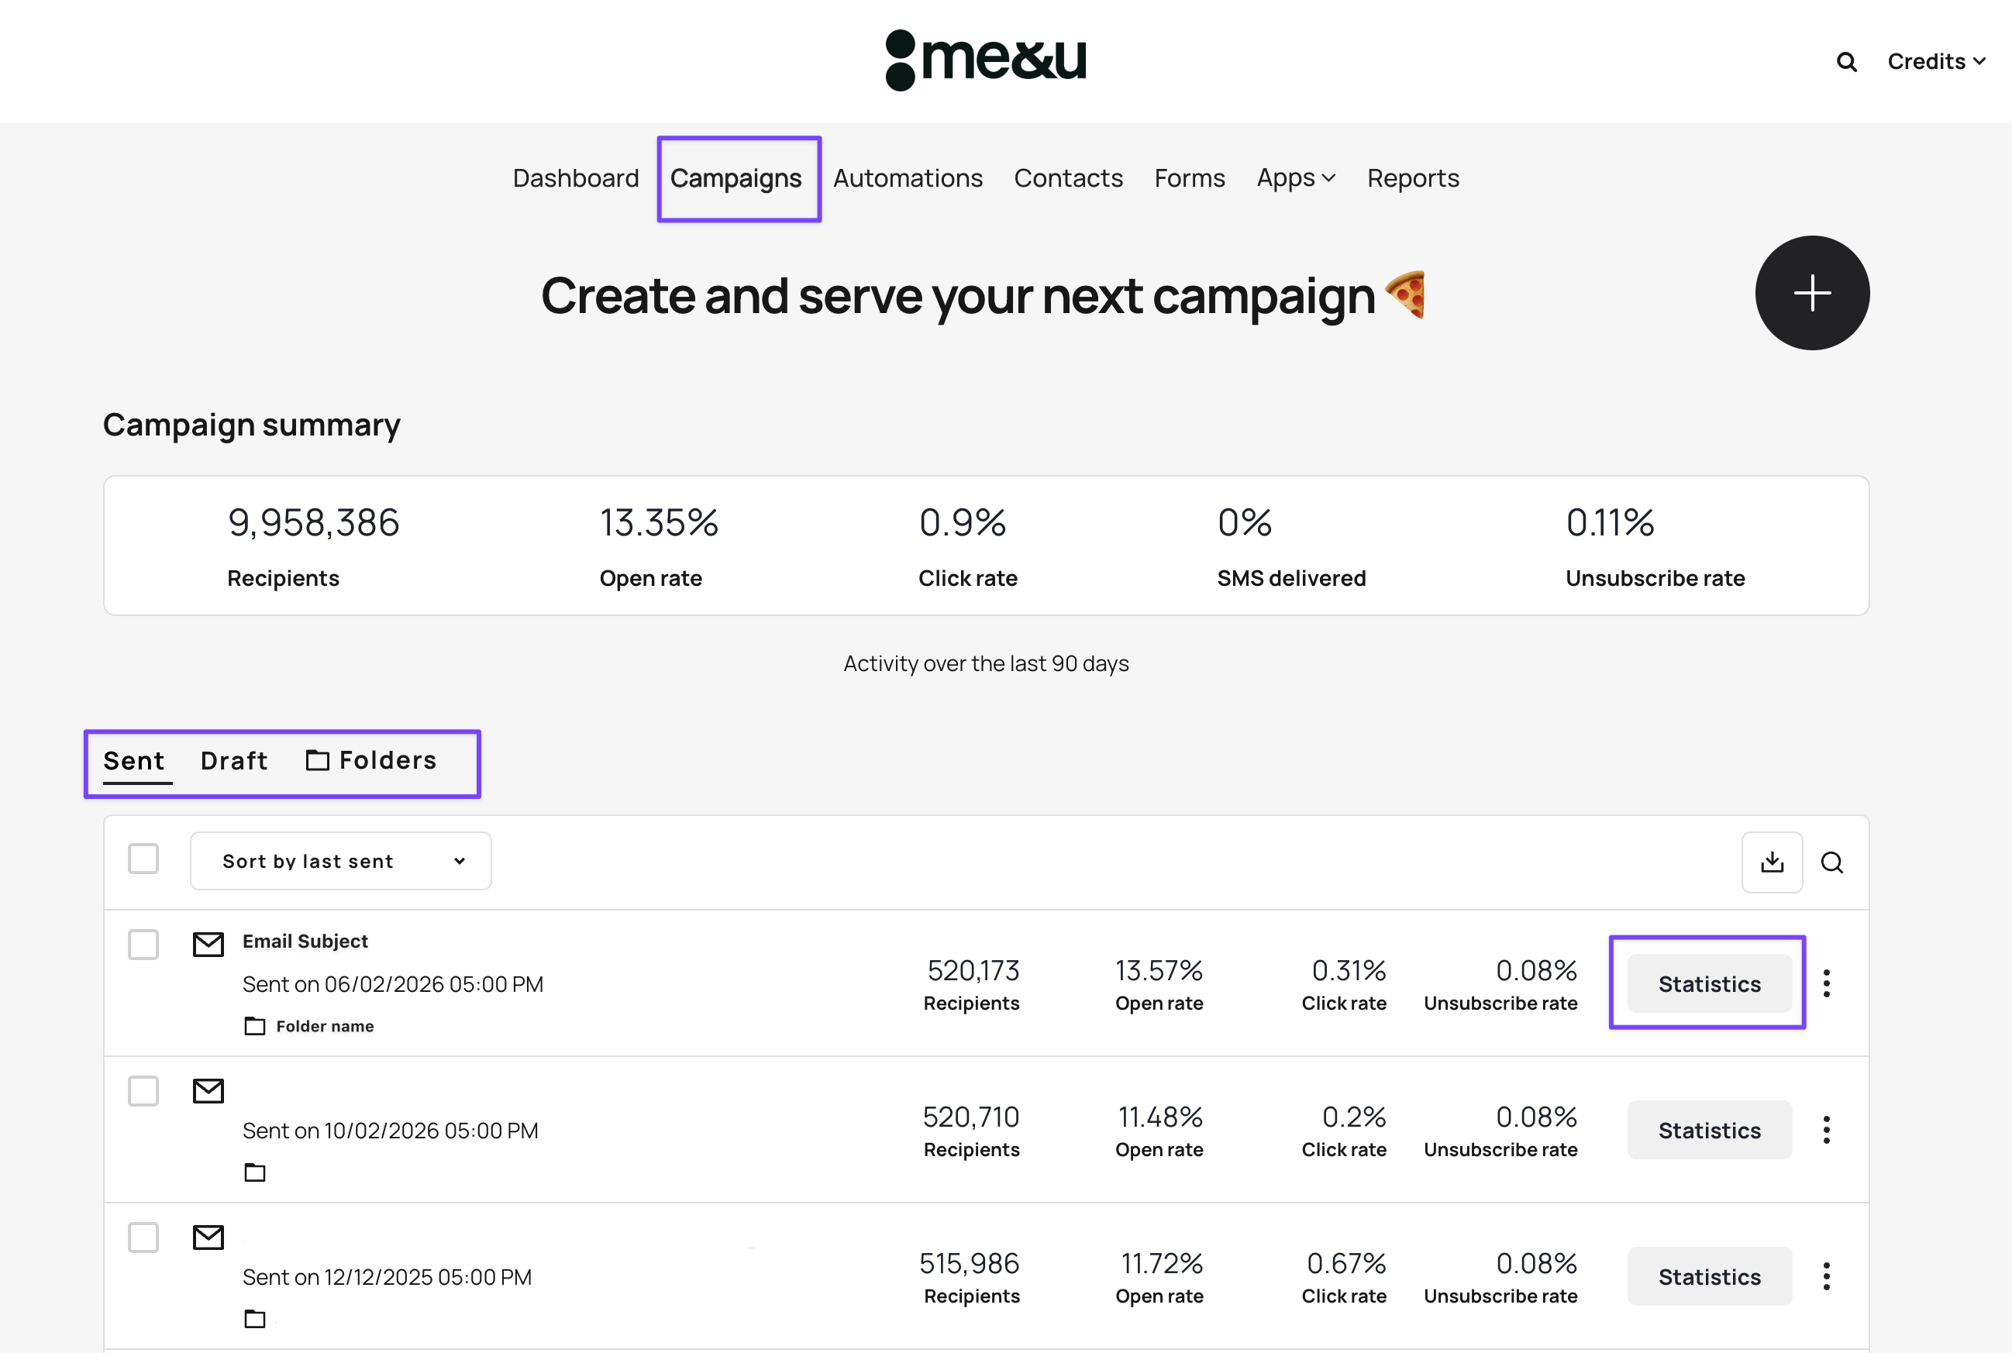Viewport: 2012px width, 1353px height.
Task: Open the Apps dropdown menu
Action: [x=1295, y=177]
